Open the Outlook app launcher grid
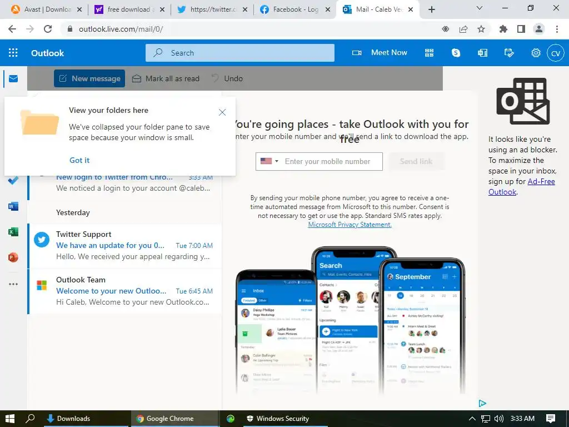This screenshot has height=427, width=569. [13, 53]
